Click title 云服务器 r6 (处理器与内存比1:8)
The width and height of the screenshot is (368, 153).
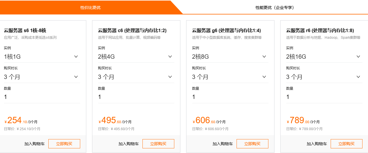point(320,30)
